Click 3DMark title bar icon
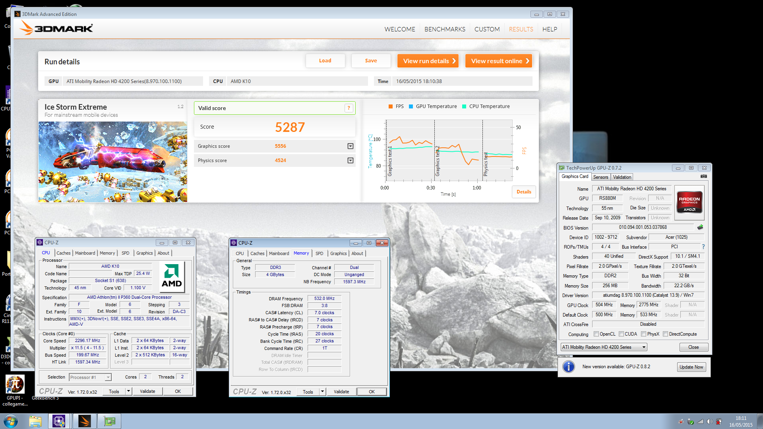Image resolution: width=763 pixels, height=429 pixels. tap(17, 14)
